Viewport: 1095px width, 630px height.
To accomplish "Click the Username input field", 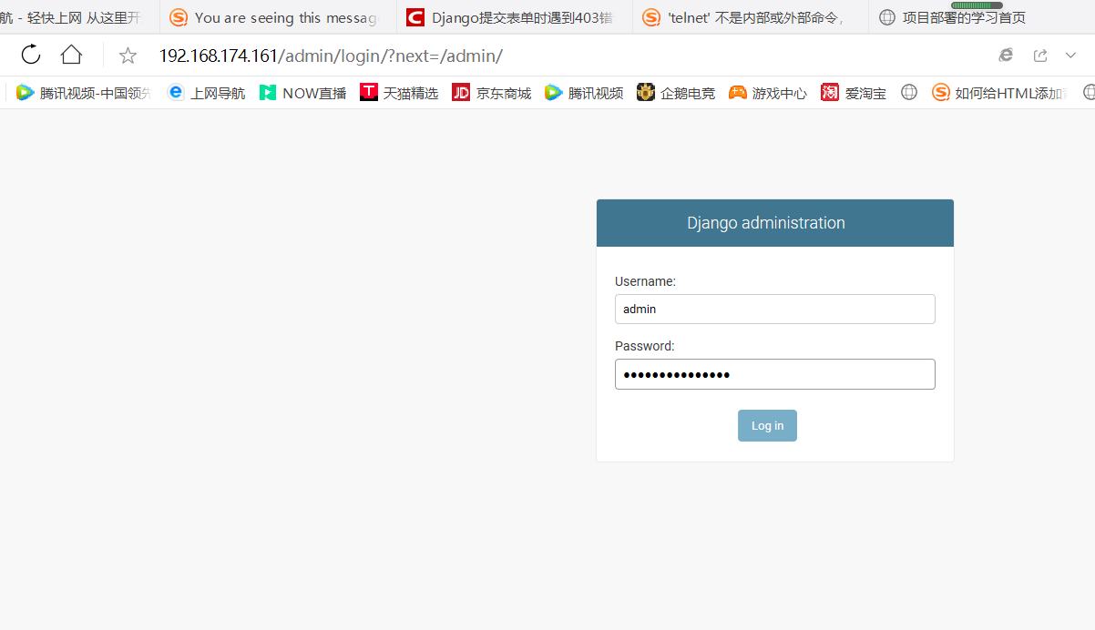I will [775, 309].
